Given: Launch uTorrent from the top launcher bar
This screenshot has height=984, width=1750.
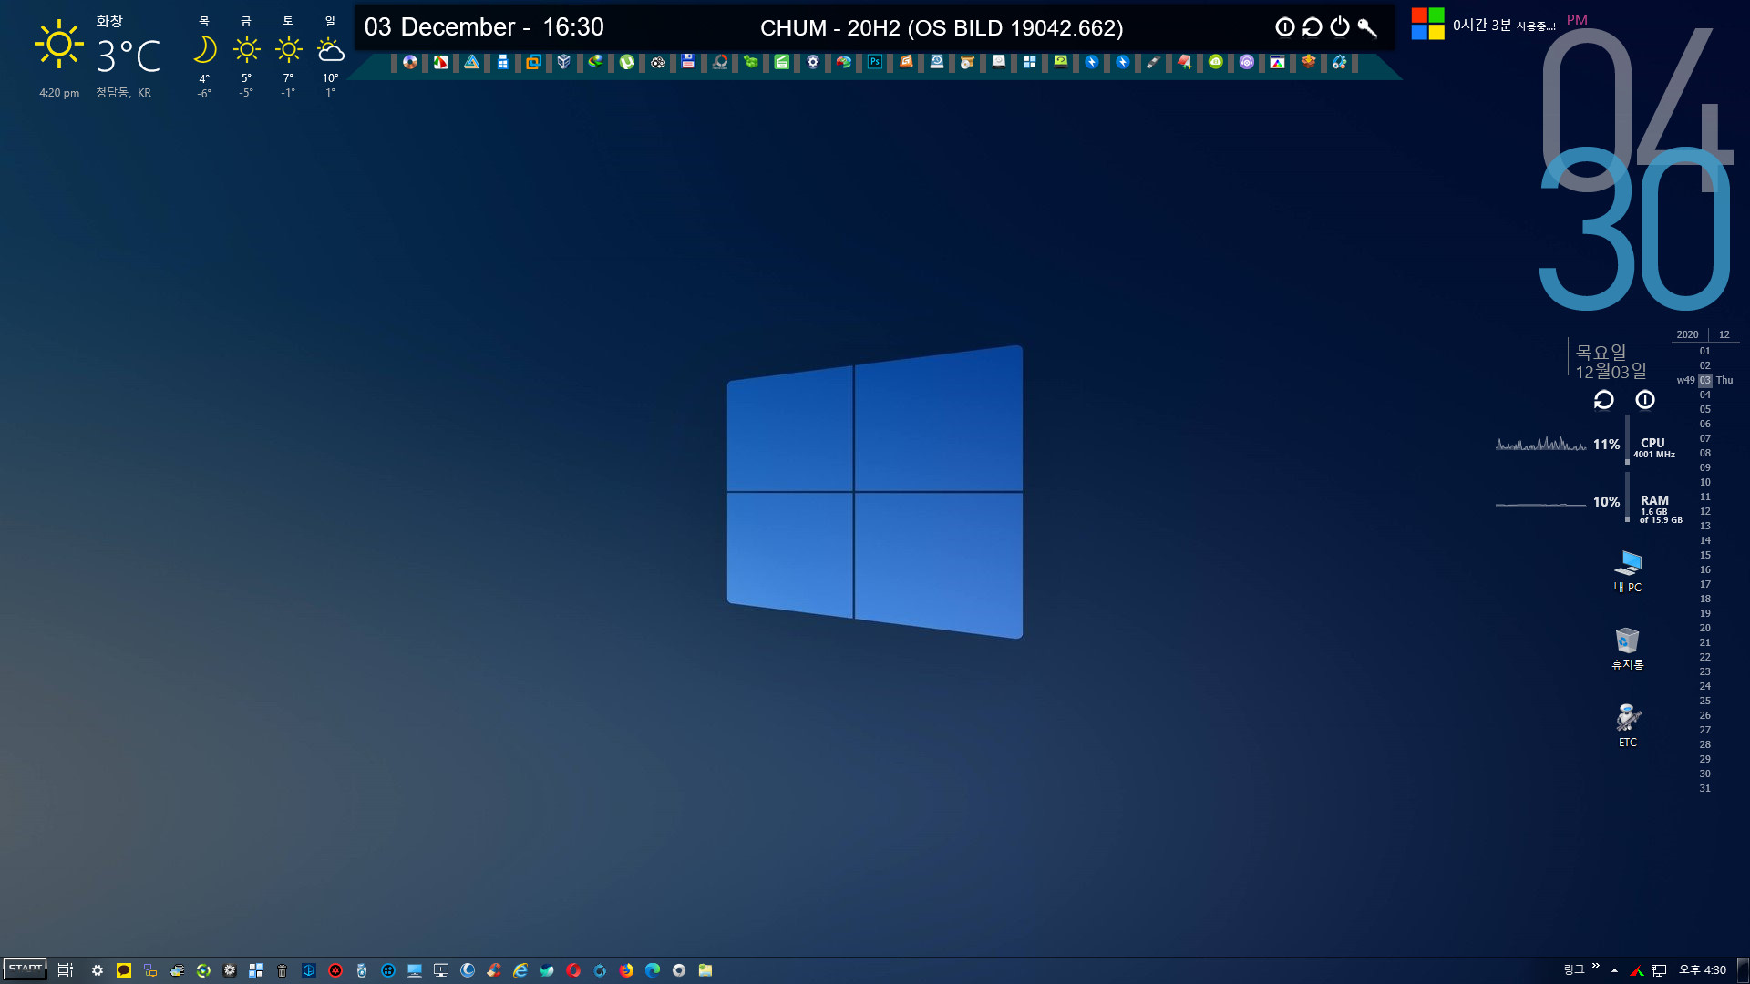Looking at the screenshot, I should click(627, 62).
